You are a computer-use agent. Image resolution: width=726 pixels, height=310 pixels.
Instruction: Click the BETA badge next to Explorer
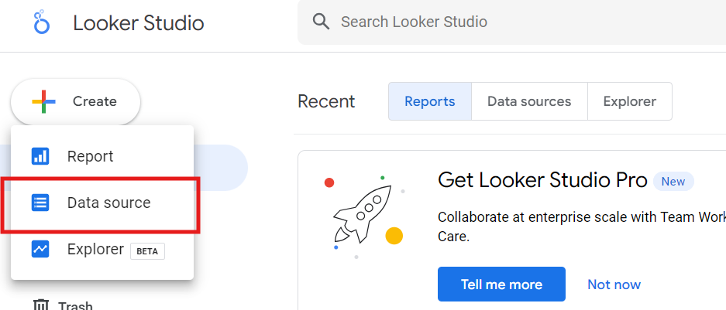click(147, 251)
